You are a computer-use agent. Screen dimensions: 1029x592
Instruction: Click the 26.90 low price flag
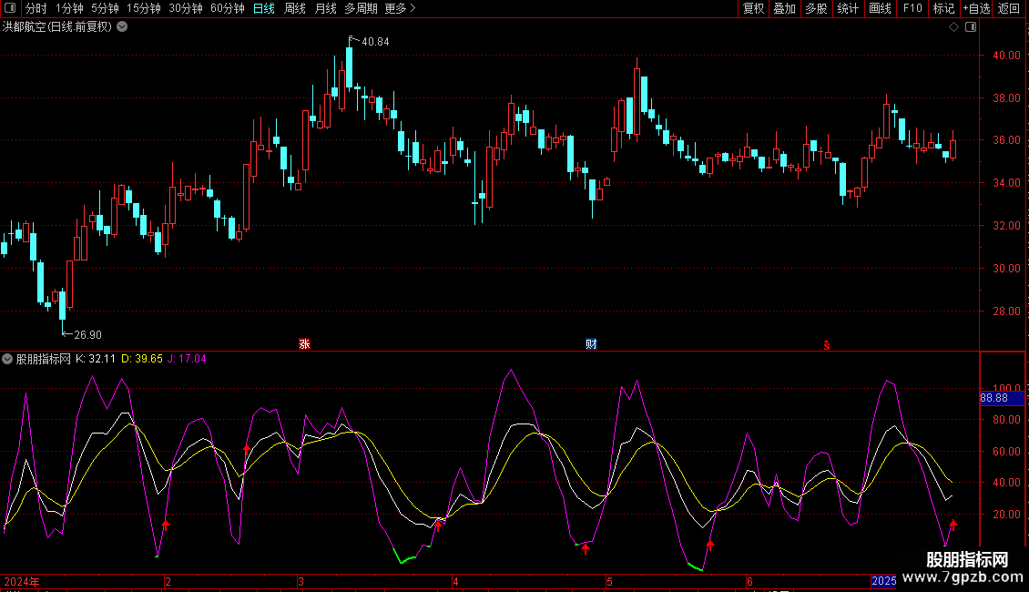click(87, 334)
